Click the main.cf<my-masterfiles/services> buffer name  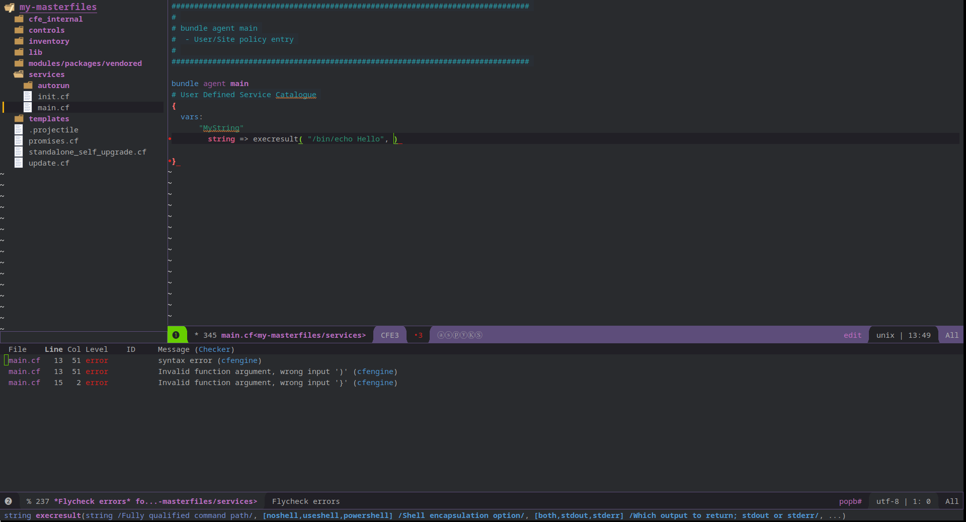[294, 335]
